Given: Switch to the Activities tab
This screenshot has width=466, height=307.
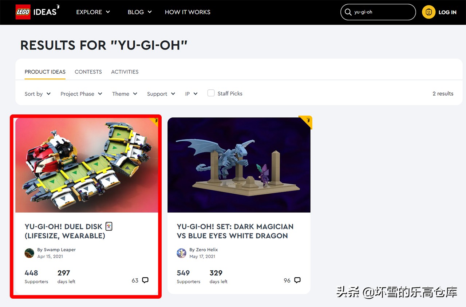Looking at the screenshot, I should 125,72.
